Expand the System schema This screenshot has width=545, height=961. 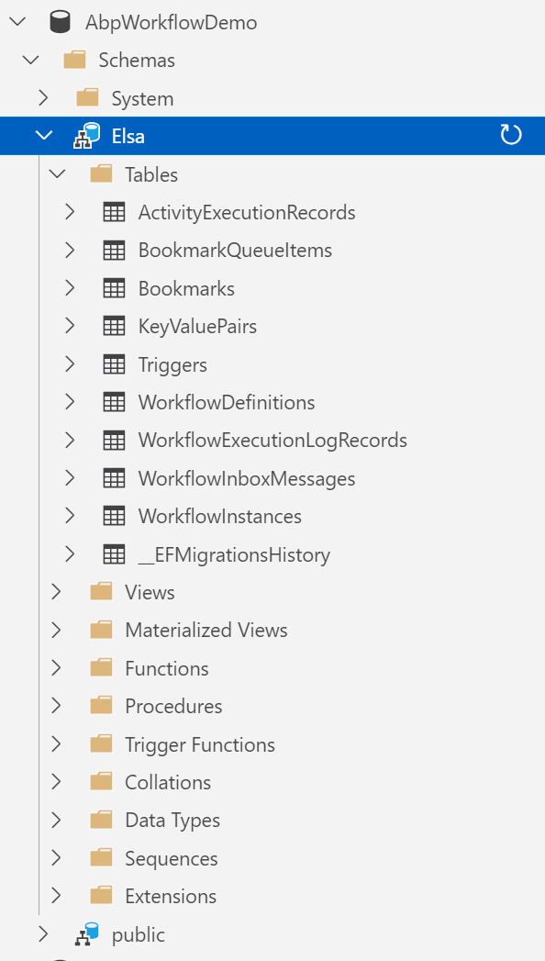[43, 97]
